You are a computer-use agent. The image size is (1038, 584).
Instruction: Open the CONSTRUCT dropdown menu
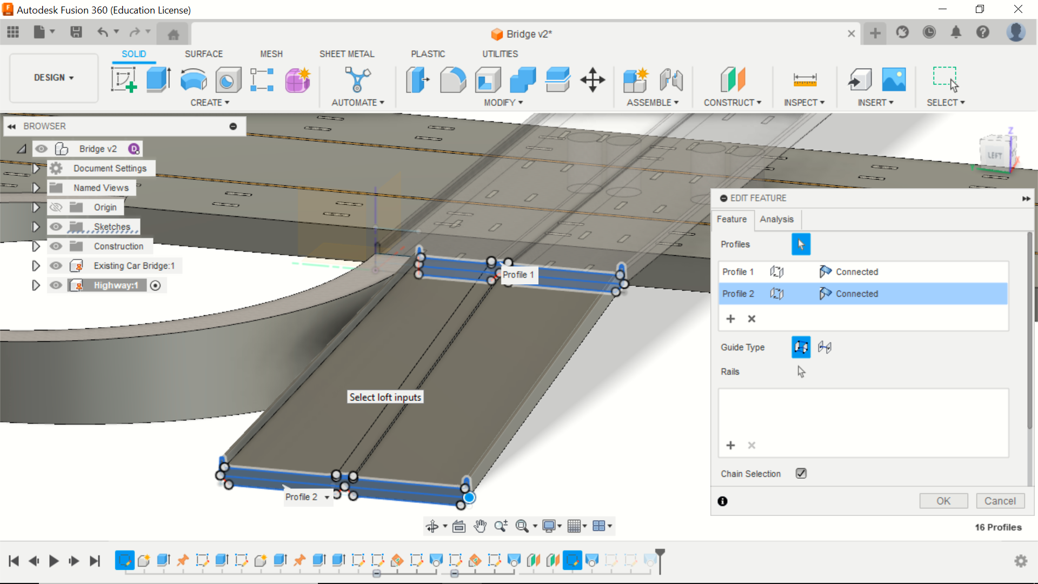(x=732, y=102)
